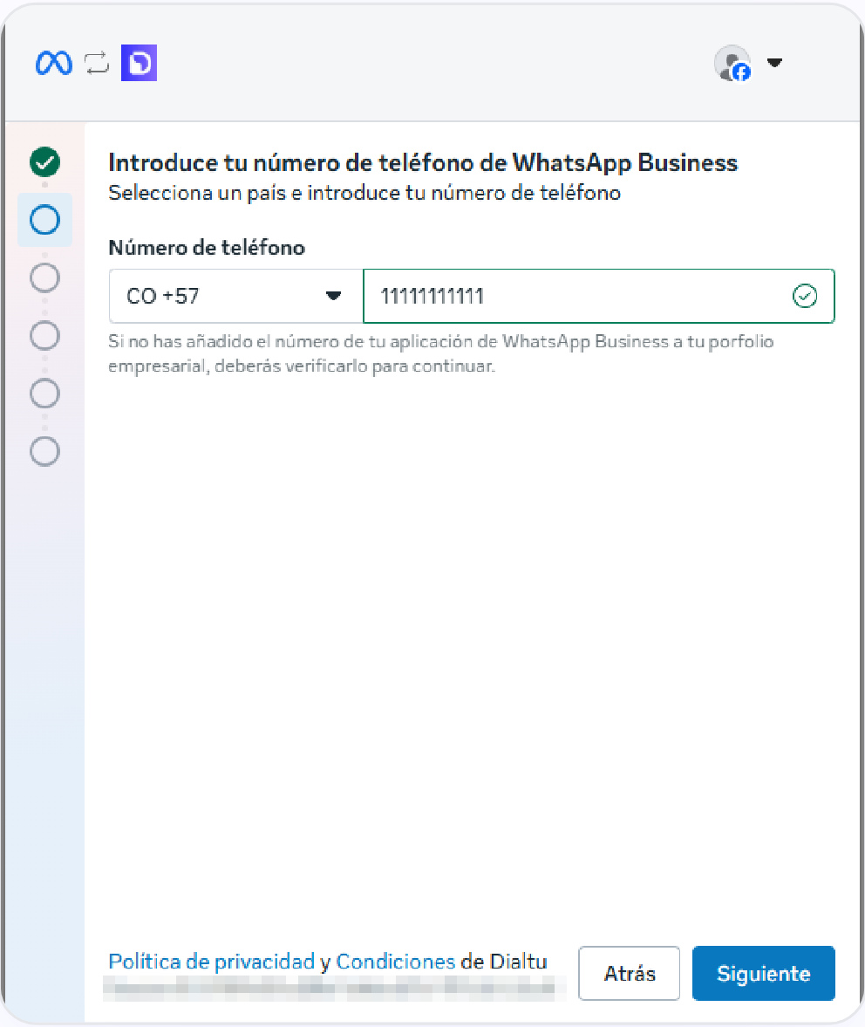
Task: Click the heading Introduce tu número de teléfono
Action: 423,162
